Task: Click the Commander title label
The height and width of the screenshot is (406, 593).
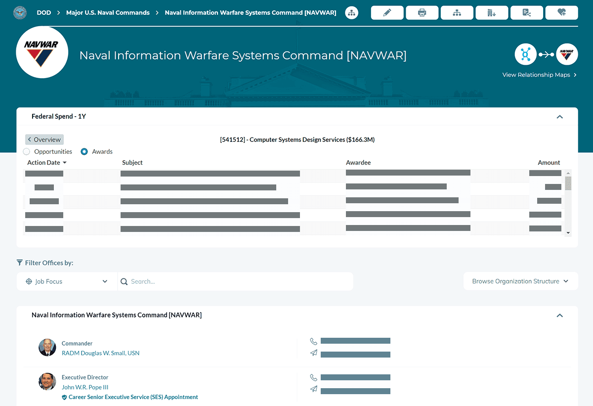Action: pos(77,343)
